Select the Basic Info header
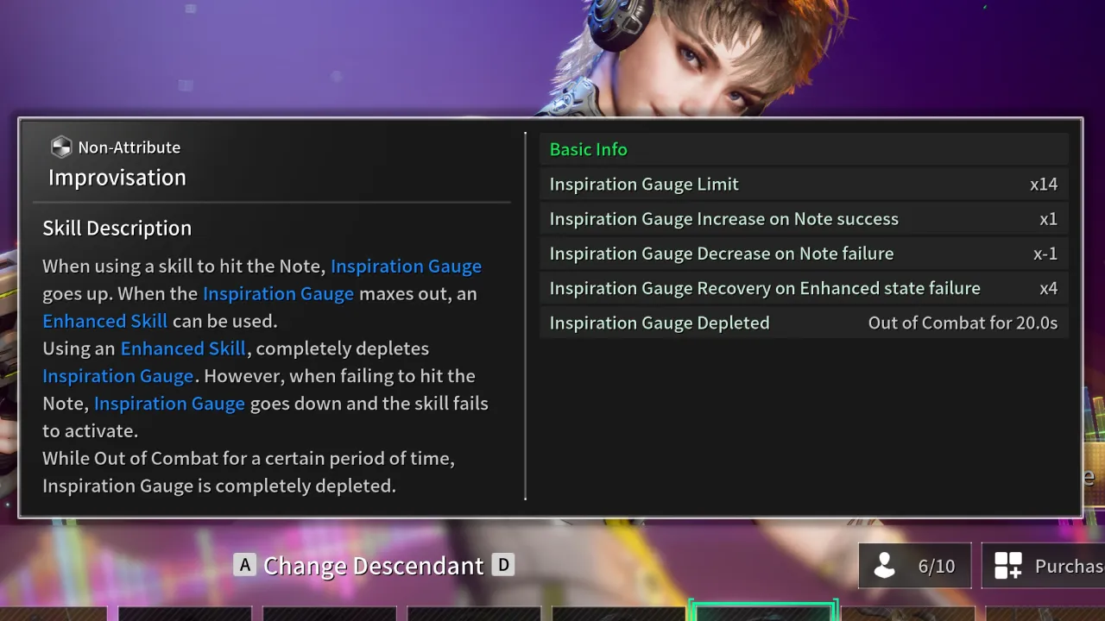 [x=589, y=149]
